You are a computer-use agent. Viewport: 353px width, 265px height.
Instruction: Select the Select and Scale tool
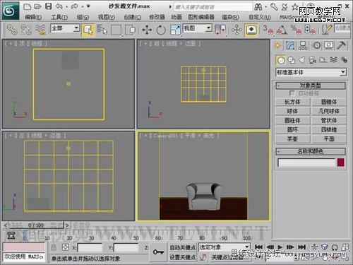point(175,30)
